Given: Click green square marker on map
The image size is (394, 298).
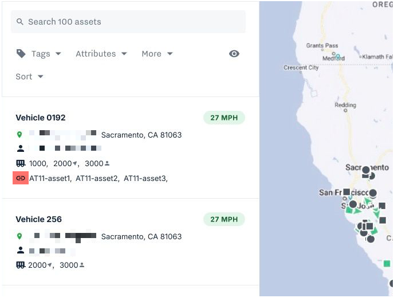Looking at the screenshot, I should (x=387, y=264).
